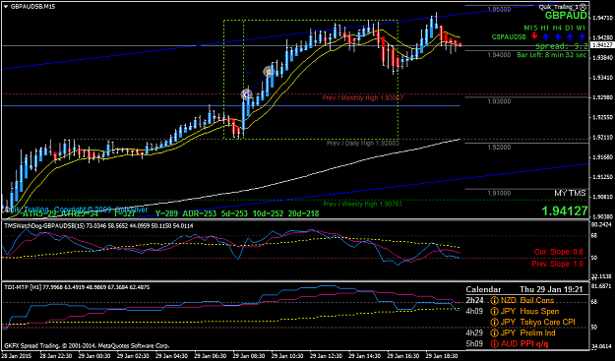Click the ADR=253 statistic on the chart
This screenshot has height=361, width=615.
click(199, 213)
